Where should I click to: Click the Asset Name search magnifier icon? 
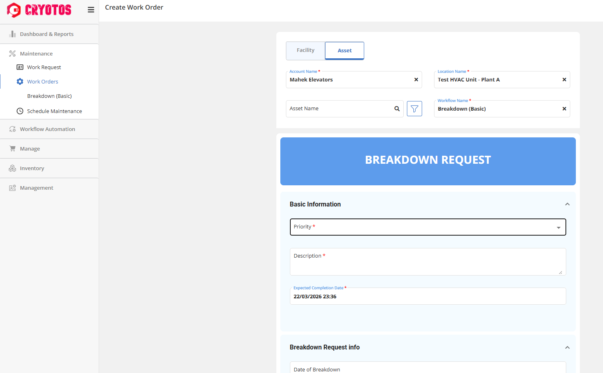tap(397, 108)
